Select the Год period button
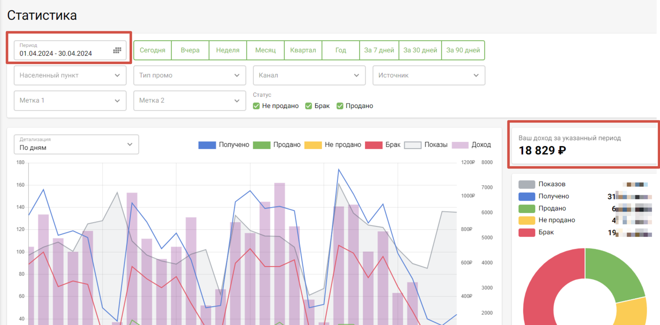 [x=341, y=50]
